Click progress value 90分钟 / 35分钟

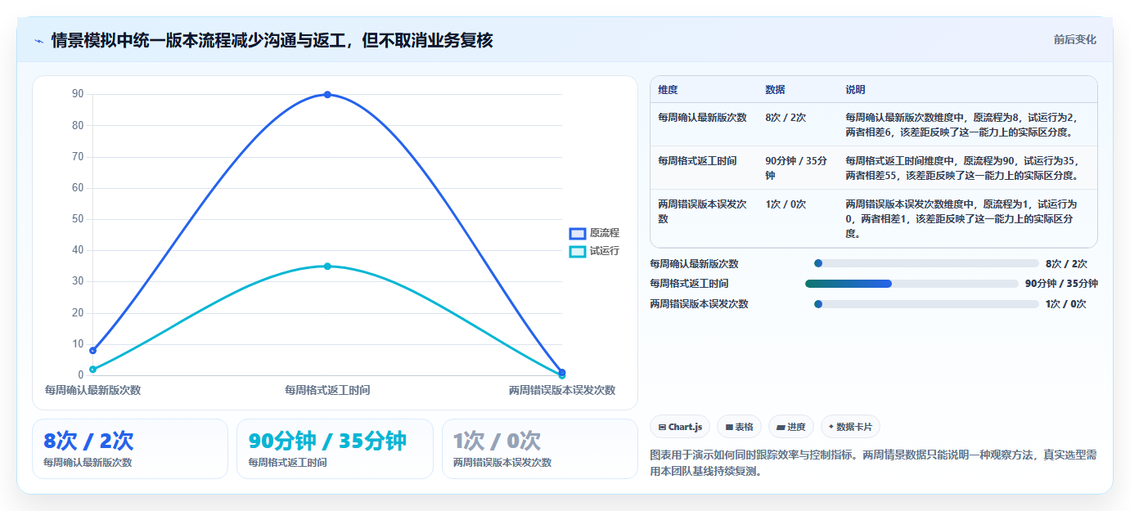click(1061, 284)
